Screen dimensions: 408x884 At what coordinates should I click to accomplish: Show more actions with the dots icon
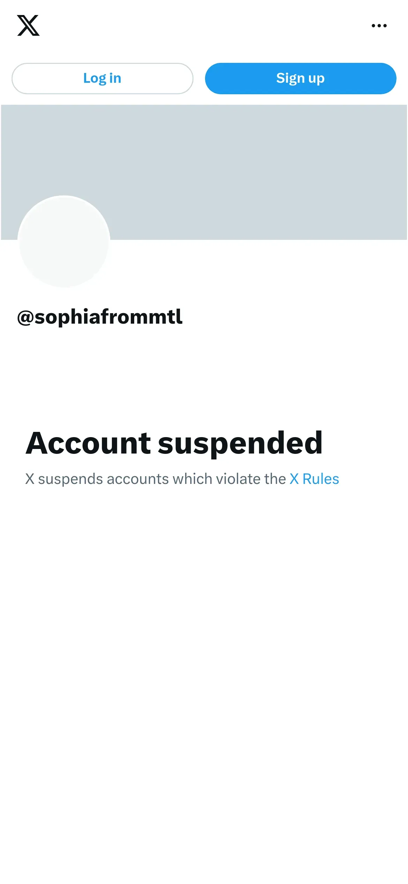click(x=379, y=25)
